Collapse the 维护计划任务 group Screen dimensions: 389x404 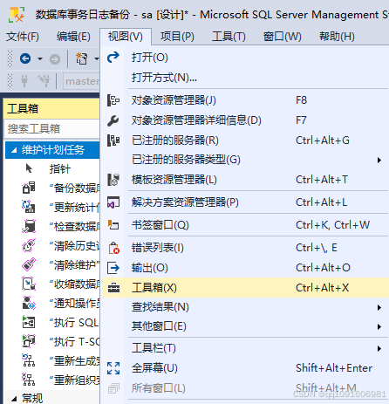point(14,150)
